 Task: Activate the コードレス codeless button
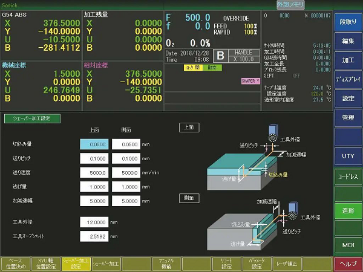pyautogui.click(x=348, y=176)
